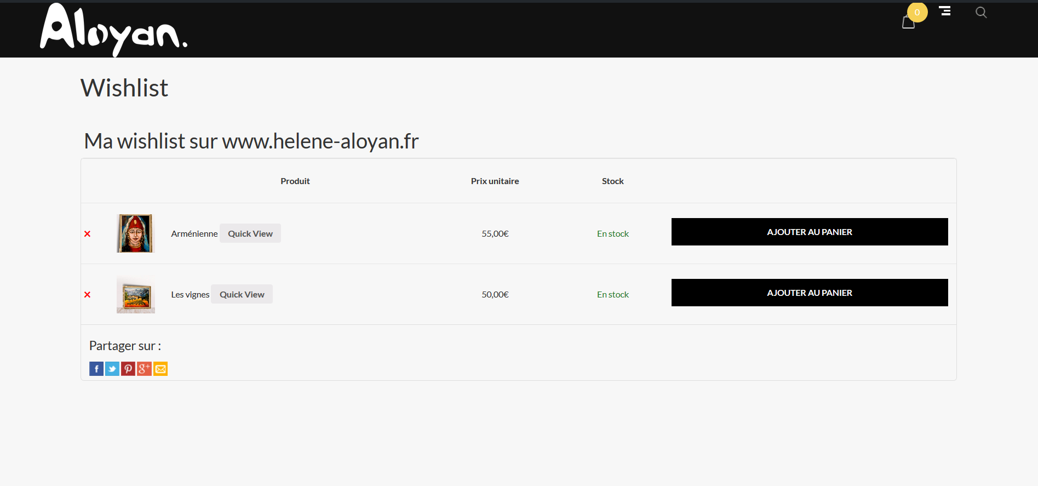Remove Arménienne from wishlist with red X
This screenshot has height=486, width=1038.
pyautogui.click(x=87, y=234)
